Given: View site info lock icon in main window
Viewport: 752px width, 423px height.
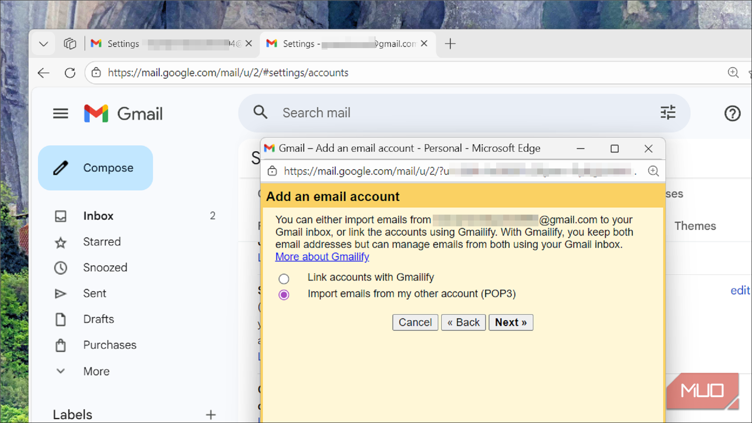Looking at the screenshot, I should [96, 73].
